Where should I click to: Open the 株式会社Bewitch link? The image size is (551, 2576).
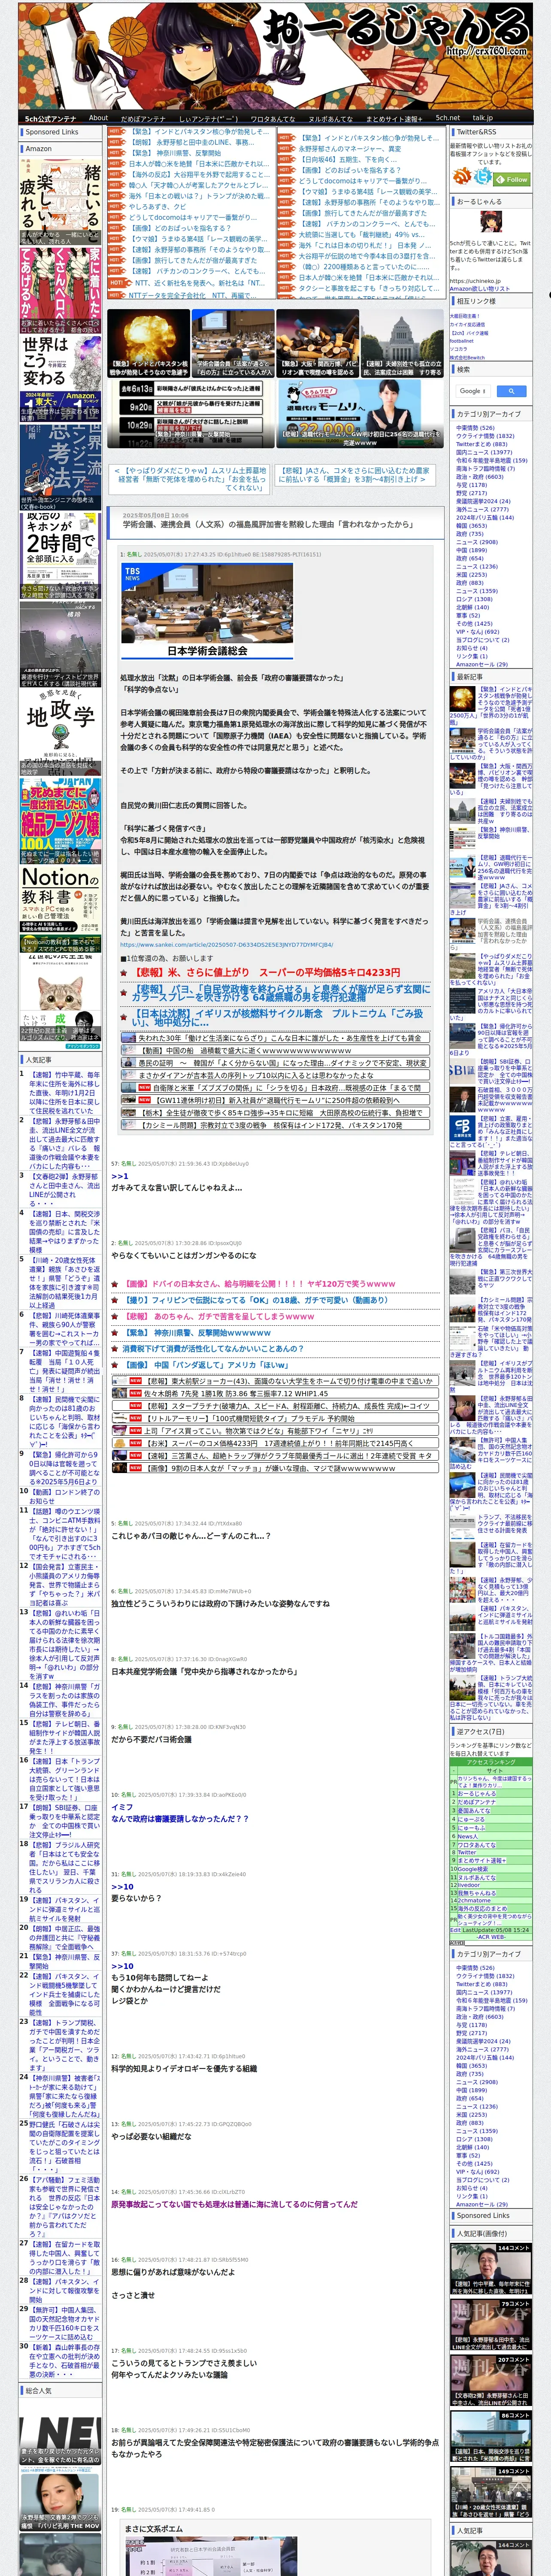466,357
